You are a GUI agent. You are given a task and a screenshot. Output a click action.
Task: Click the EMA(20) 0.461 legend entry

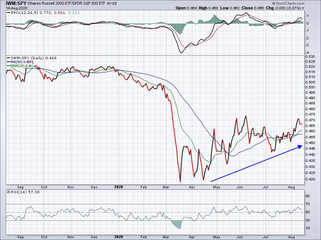coord(22,66)
